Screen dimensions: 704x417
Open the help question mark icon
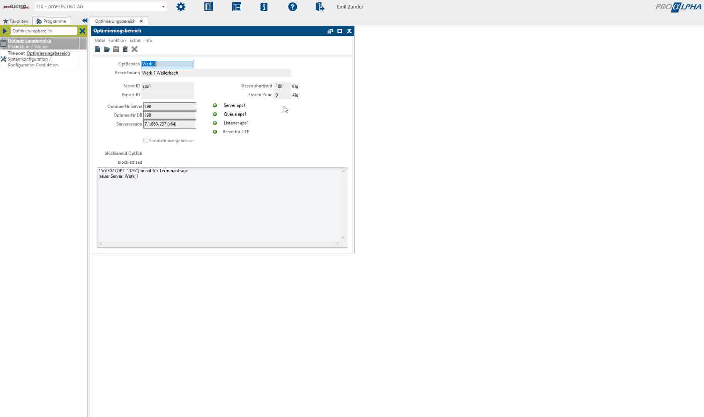point(292,7)
